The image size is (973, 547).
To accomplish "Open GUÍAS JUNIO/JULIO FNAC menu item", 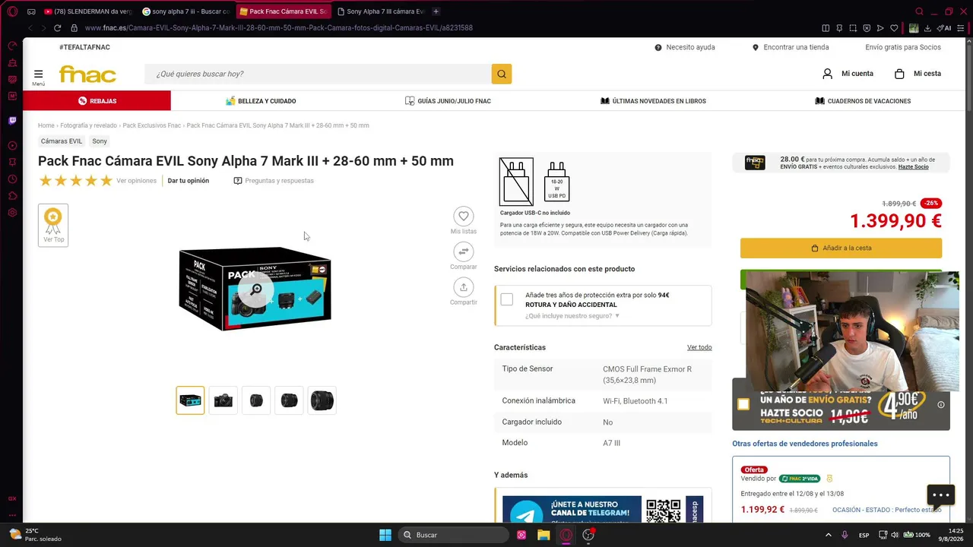I will pos(448,101).
